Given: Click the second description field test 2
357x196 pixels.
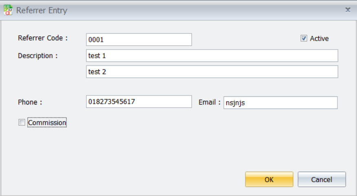Looking at the screenshot, I should point(212,72).
